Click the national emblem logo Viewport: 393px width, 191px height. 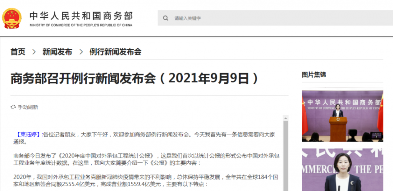pyautogui.click(x=12, y=18)
